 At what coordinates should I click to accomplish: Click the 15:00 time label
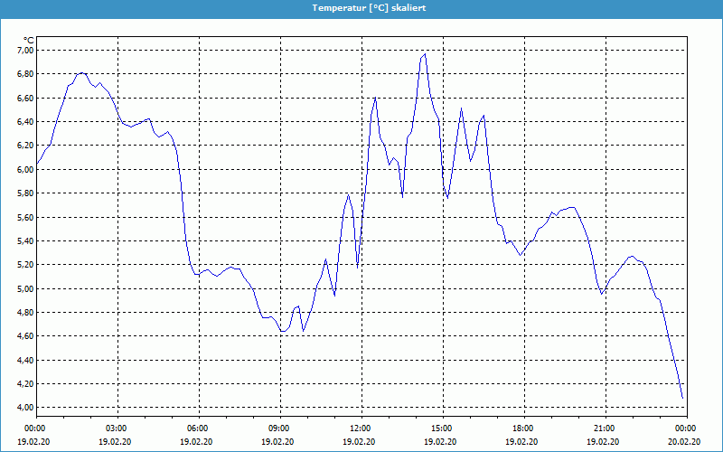coord(442,428)
